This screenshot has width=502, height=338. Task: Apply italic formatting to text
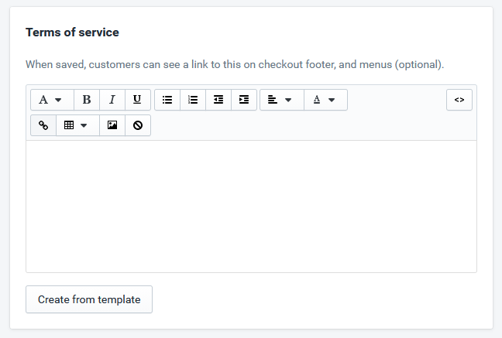point(112,100)
